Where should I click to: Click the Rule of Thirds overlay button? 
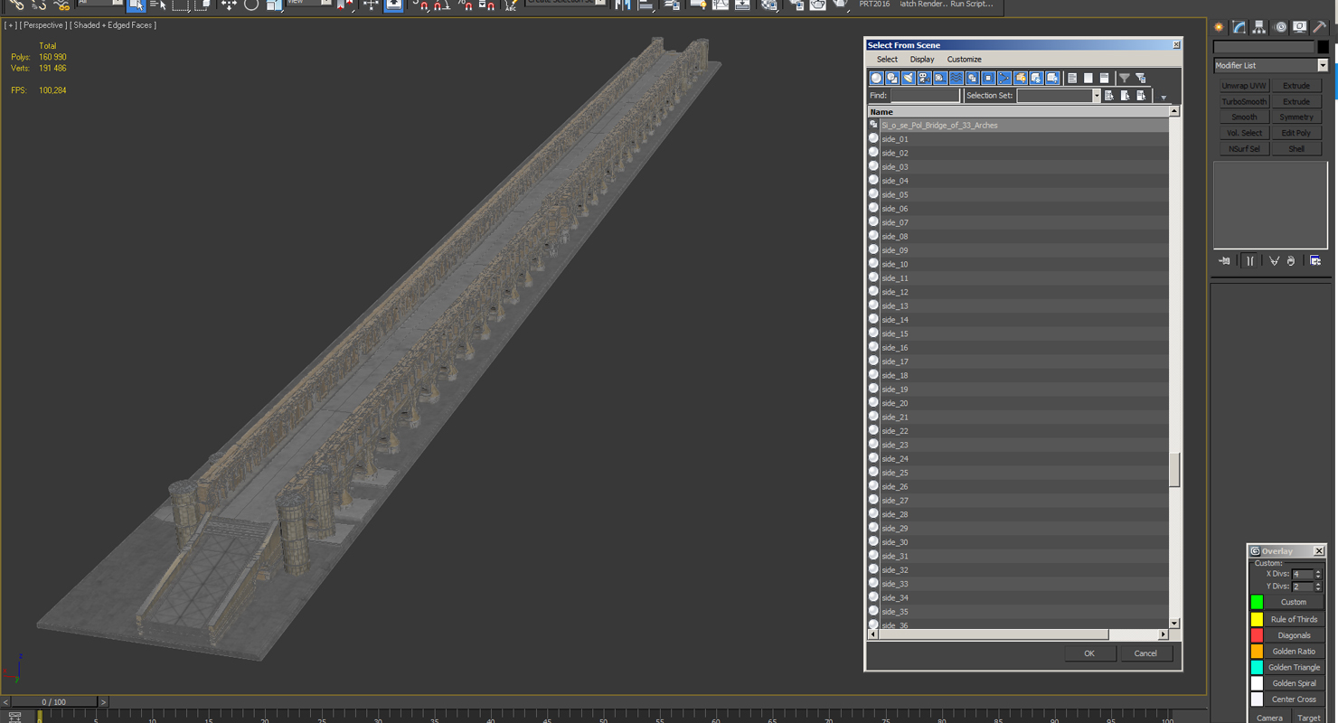click(x=1294, y=619)
